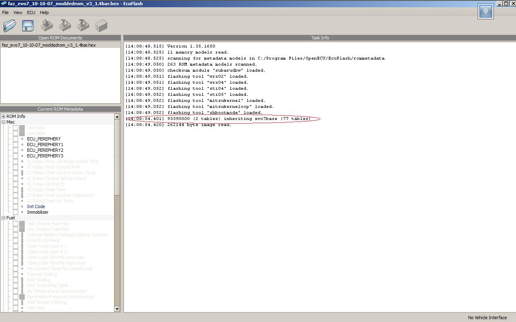Click the 2D table icon beside IC Relay Timer Time
This screenshot has width=516, height=322.
pos(22,190)
